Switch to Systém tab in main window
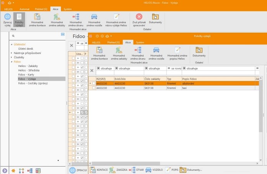This screenshot has height=174, width=267. 68,9
